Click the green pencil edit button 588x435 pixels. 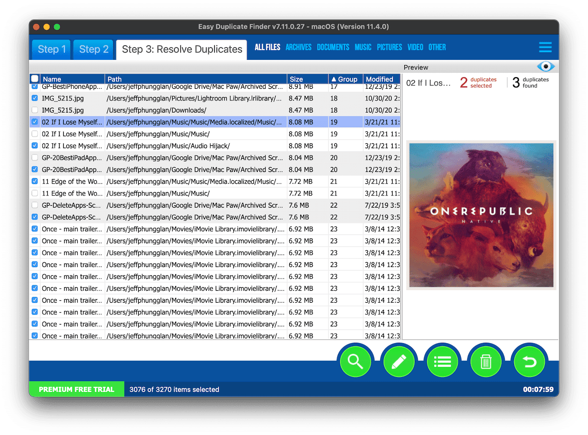pos(399,362)
